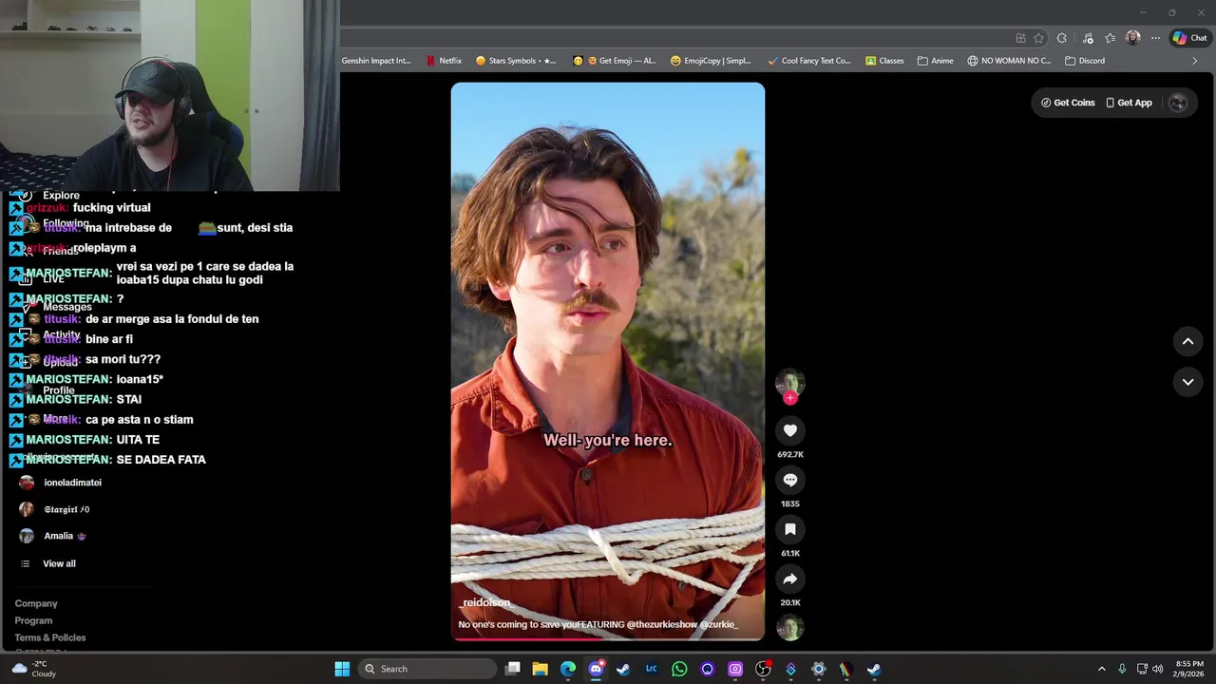
Task: Open the TikTok profile avatar menu
Action: (x=1178, y=103)
